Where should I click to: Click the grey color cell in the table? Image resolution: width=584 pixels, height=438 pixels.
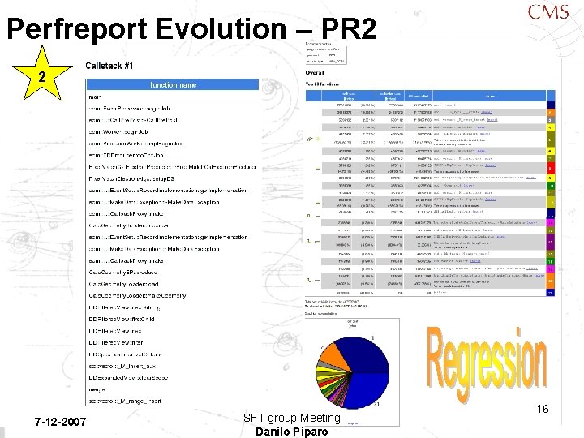coord(551,120)
